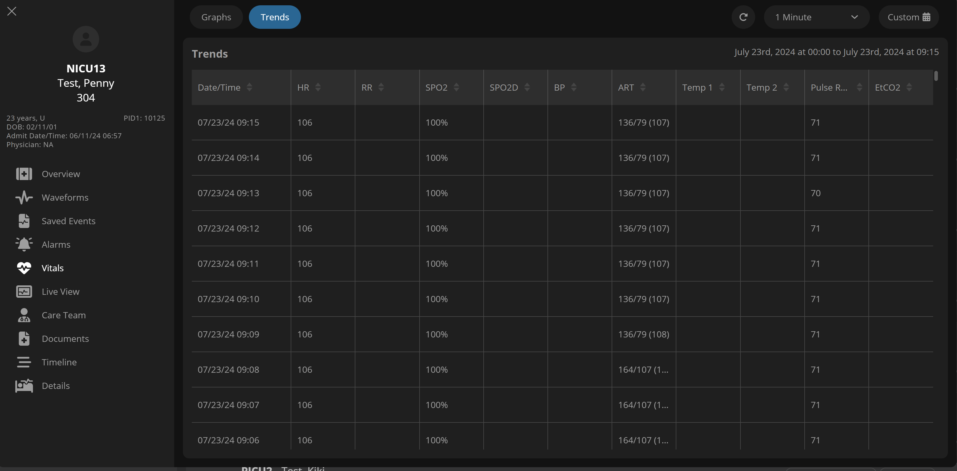Go to Saved Events menu item
Image resolution: width=957 pixels, height=471 pixels.
pyautogui.click(x=69, y=221)
